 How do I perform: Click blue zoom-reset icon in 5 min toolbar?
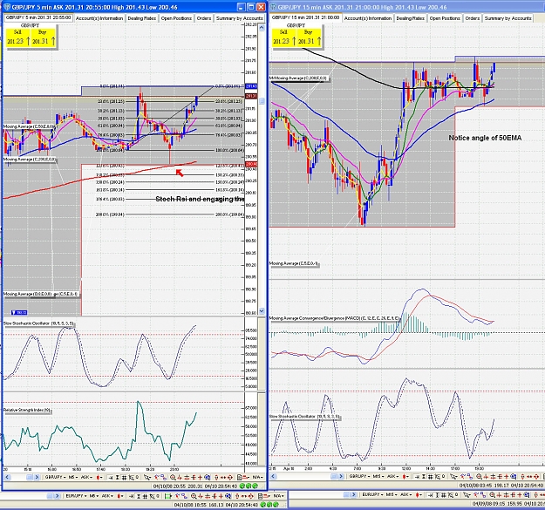[x=208, y=478]
